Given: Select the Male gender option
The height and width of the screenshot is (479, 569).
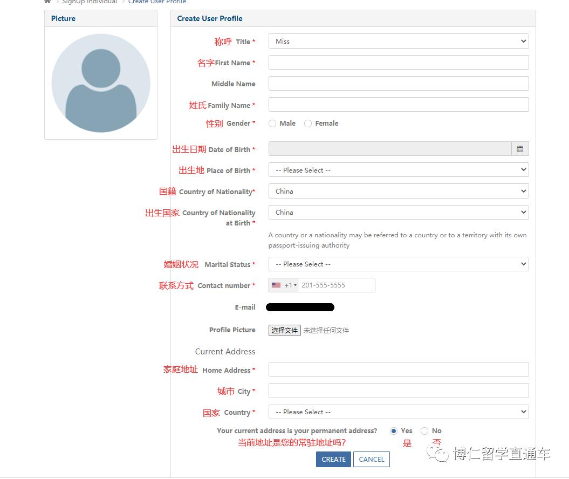Looking at the screenshot, I should [272, 124].
